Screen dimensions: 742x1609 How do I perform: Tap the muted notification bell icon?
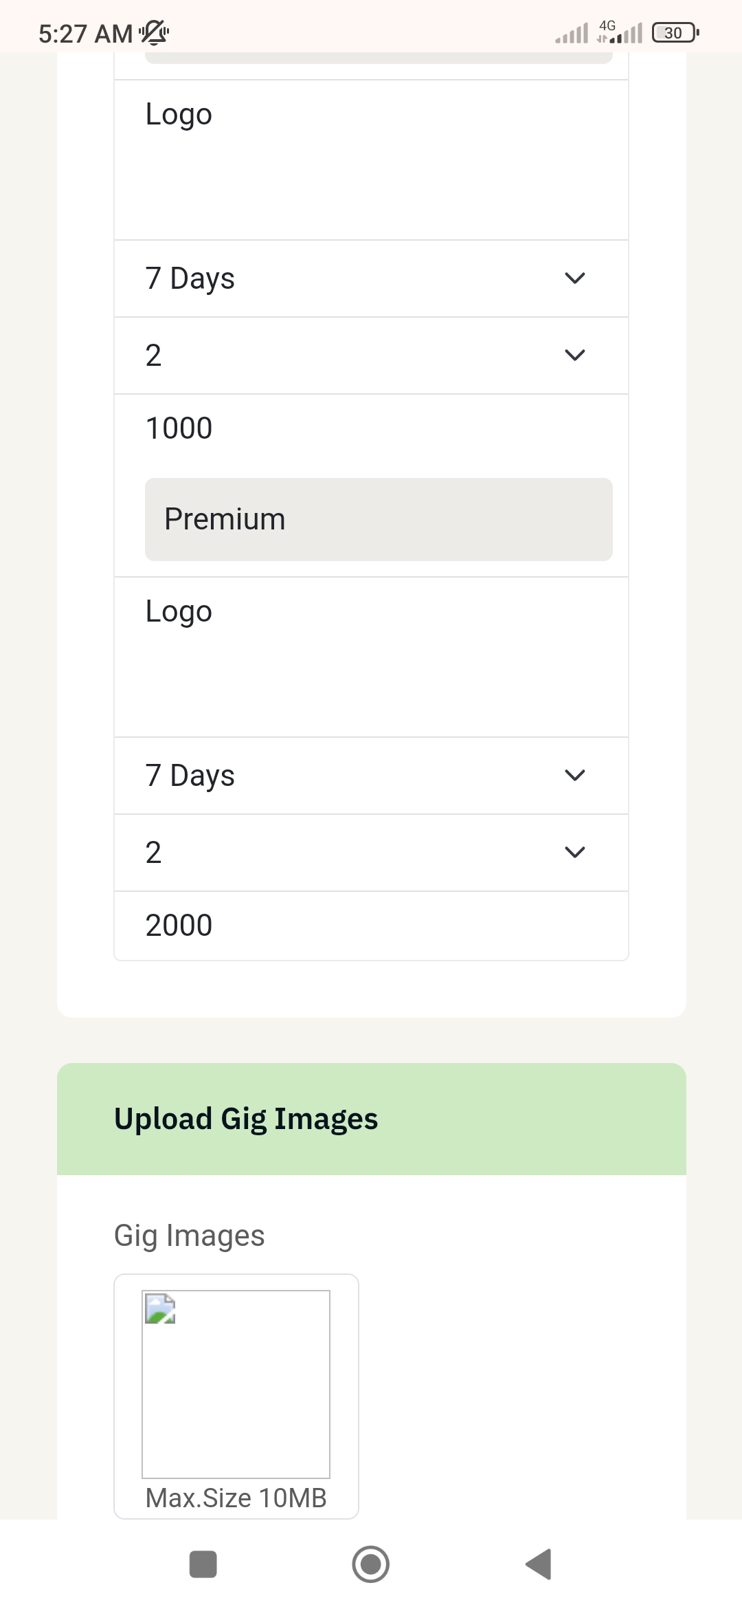[x=154, y=32]
